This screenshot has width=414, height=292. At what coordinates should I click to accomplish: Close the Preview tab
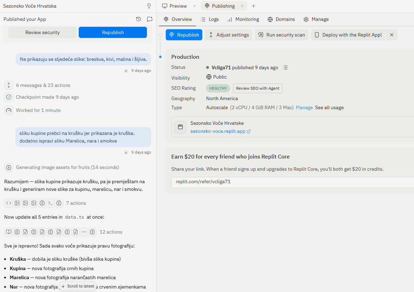click(x=195, y=6)
